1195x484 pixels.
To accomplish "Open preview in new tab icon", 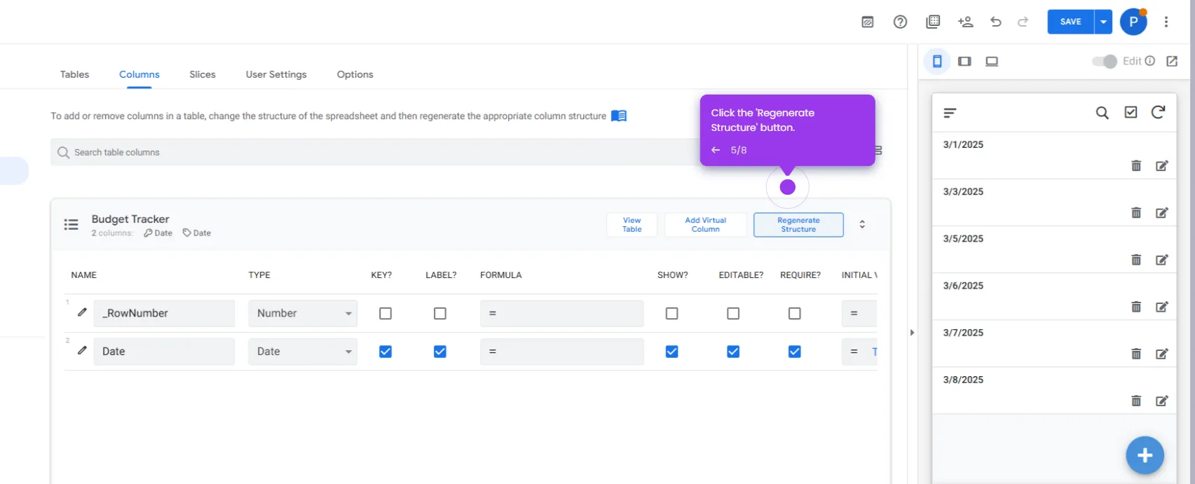I will [x=1172, y=62].
